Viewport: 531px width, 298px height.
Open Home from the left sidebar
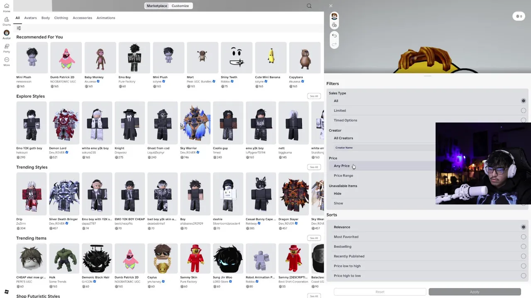tap(7, 8)
